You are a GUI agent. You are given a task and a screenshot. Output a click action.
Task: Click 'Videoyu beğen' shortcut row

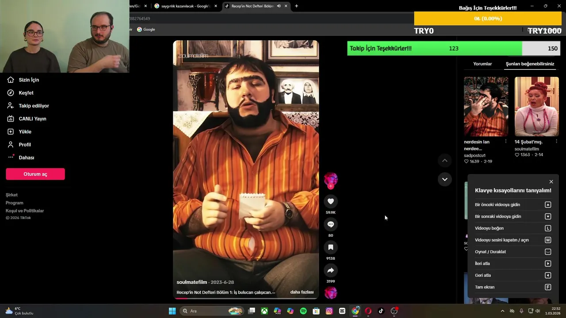[513, 228]
